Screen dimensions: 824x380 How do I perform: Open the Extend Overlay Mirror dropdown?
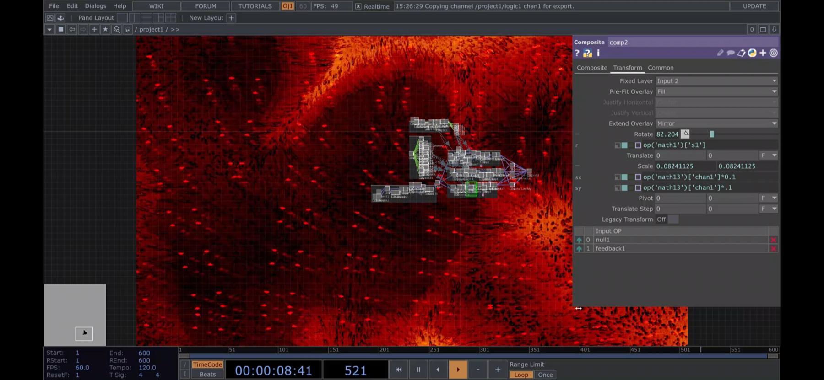coord(716,123)
